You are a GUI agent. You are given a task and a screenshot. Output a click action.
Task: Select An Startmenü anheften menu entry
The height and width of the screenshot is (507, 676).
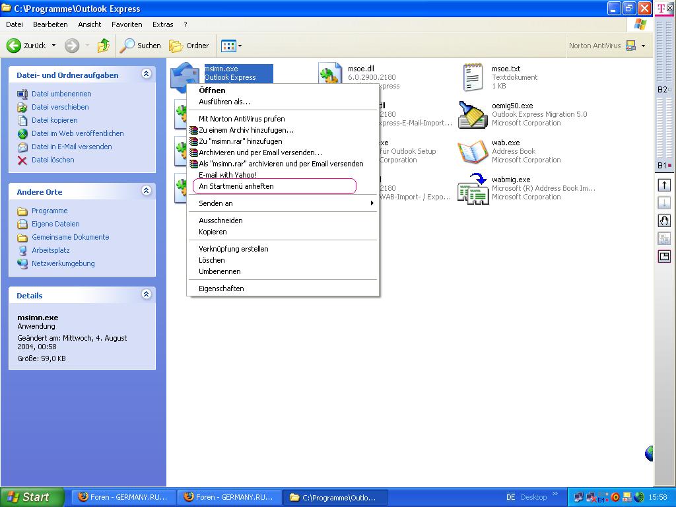pyautogui.click(x=236, y=186)
